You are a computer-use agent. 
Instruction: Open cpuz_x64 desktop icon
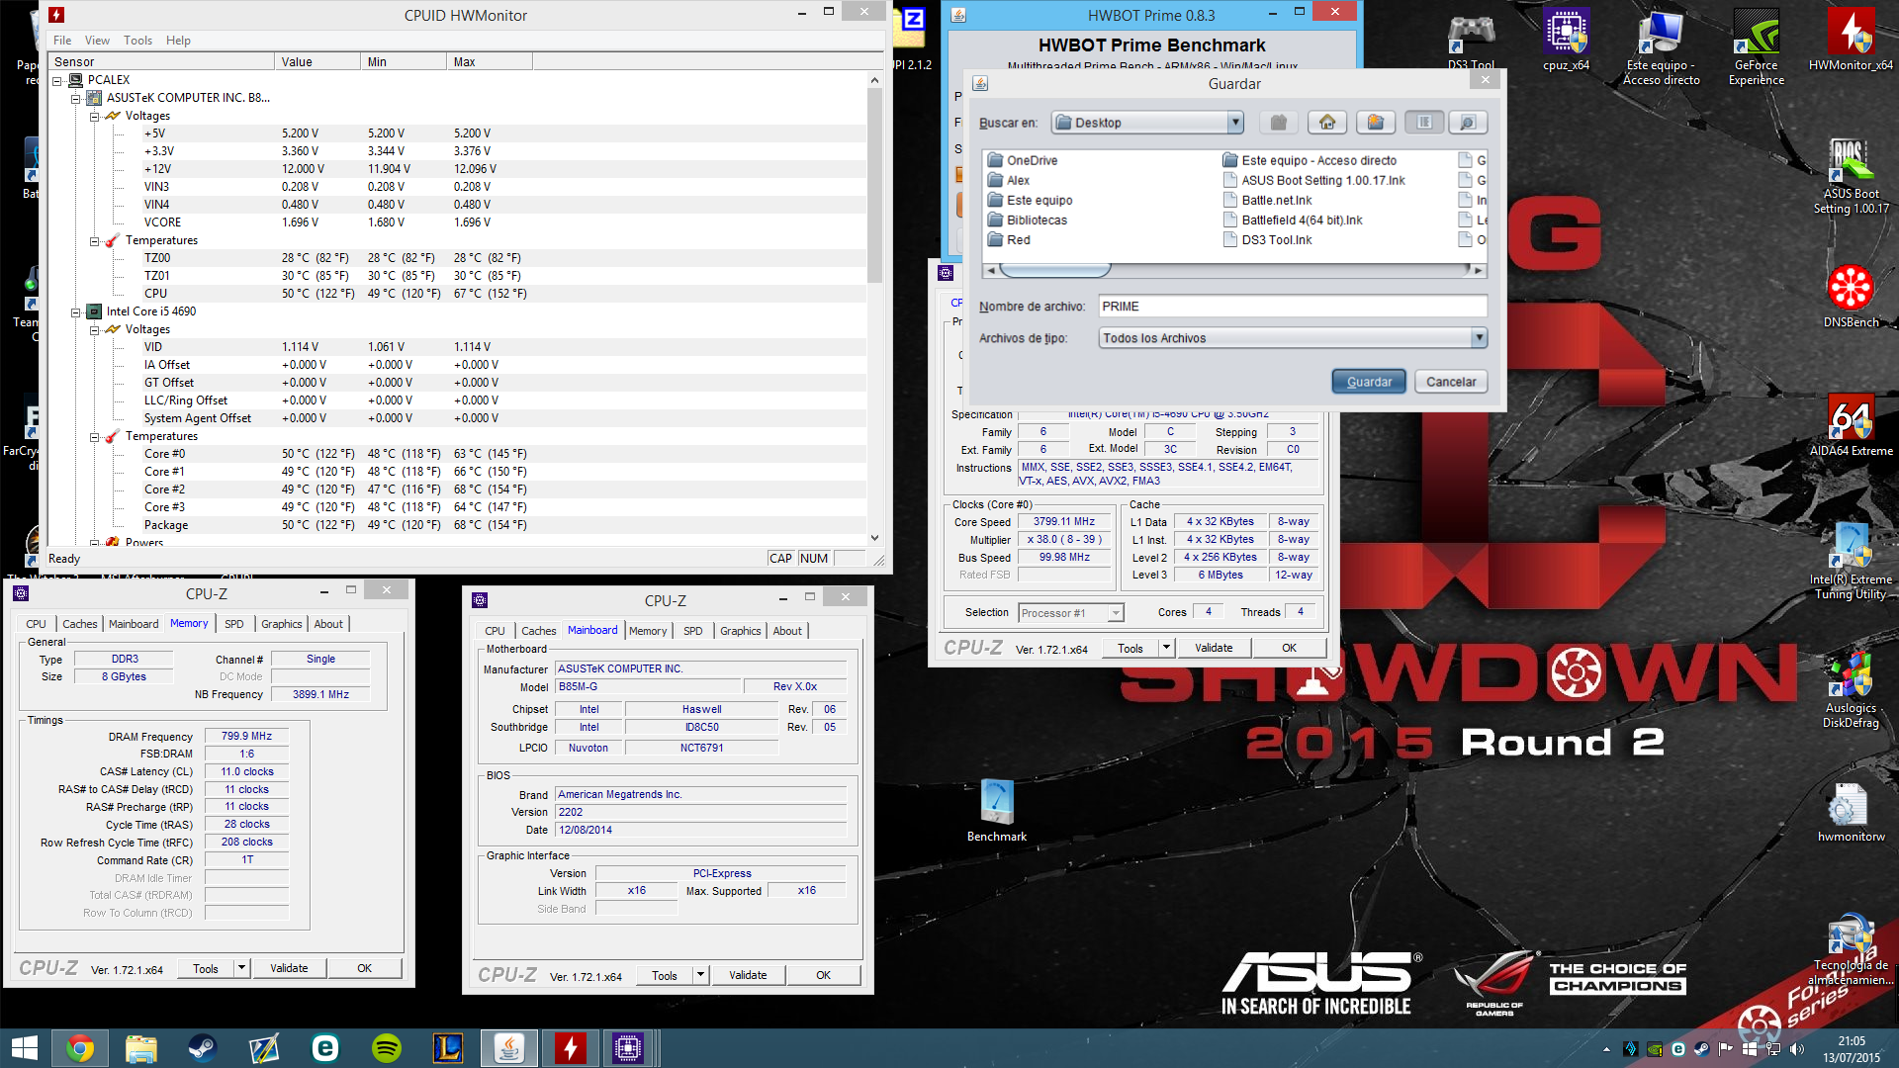pyautogui.click(x=1566, y=40)
